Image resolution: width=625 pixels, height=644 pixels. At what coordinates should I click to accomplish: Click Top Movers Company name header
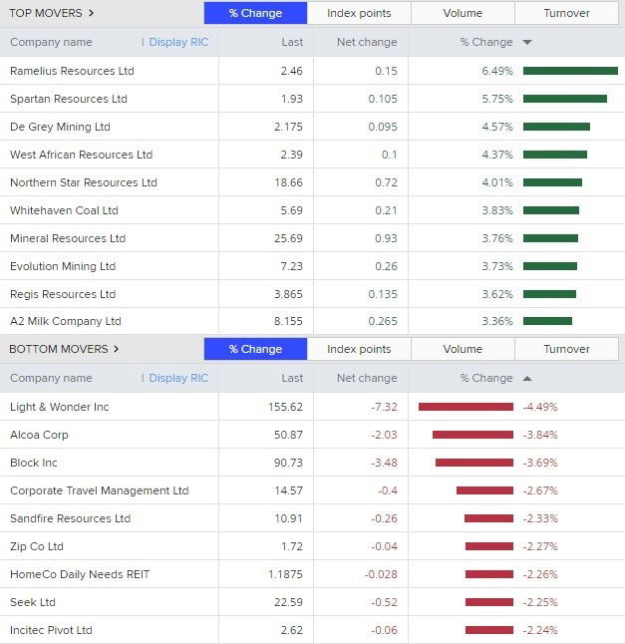[x=51, y=42]
